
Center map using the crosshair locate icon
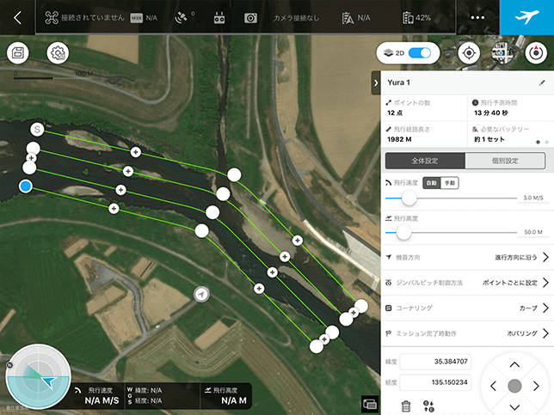468,53
